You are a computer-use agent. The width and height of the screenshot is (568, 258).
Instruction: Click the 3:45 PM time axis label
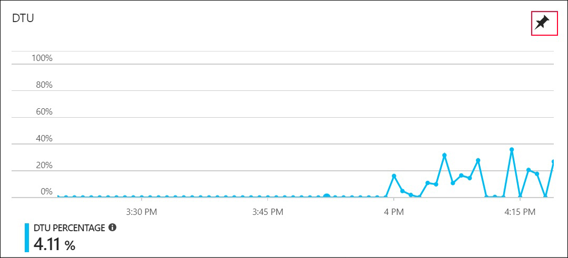(268, 212)
